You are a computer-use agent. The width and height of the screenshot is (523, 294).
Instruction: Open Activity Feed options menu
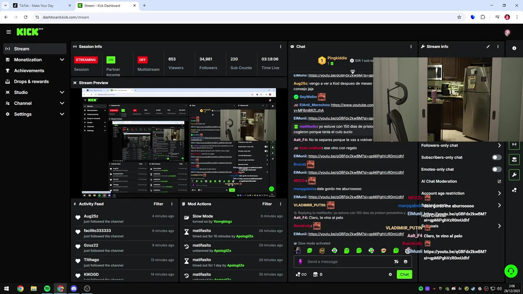[172, 204]
